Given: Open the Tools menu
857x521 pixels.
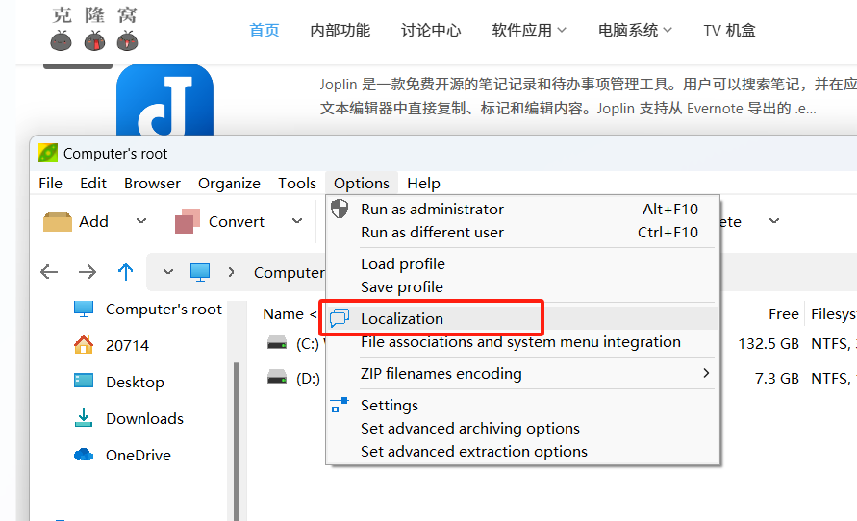Looking at the screenshot, I should coord(297,183).
